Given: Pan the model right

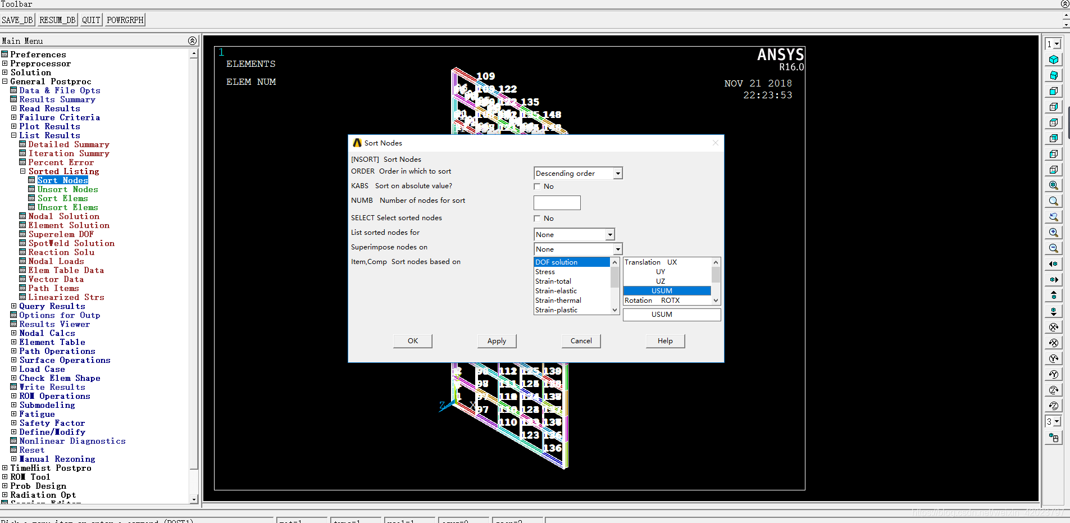Looking at the screenshot, I should 1054,280.
